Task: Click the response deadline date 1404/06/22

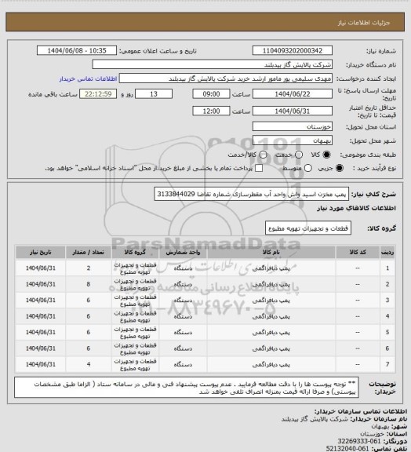Action: 293,94
